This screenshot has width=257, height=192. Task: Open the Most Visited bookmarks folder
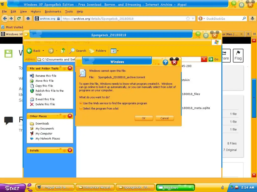pos(12,27)
